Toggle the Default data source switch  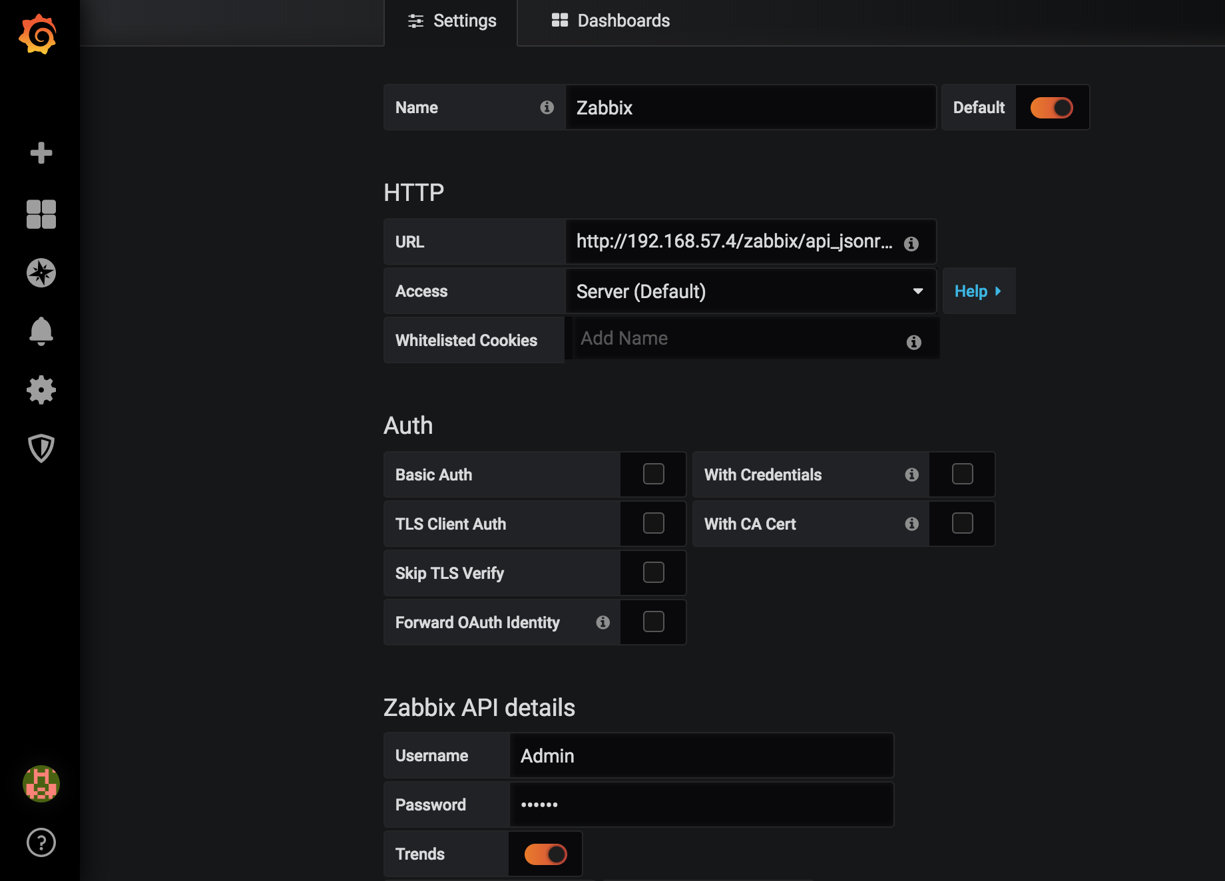[x=1051, y=108]
